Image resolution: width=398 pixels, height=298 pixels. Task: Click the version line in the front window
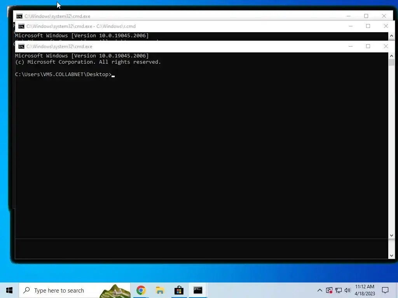82,56
